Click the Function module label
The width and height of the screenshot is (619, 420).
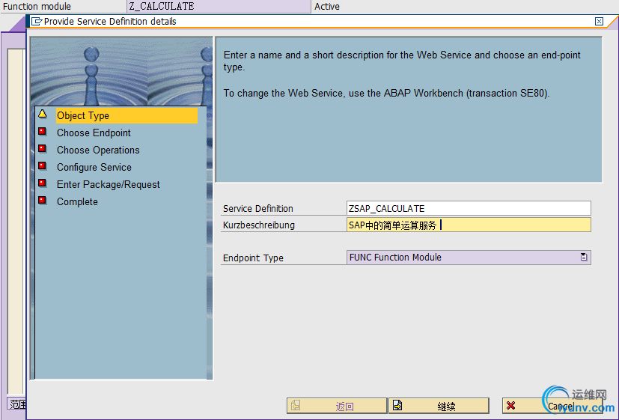pyautogui.click(x=37, y=6)
